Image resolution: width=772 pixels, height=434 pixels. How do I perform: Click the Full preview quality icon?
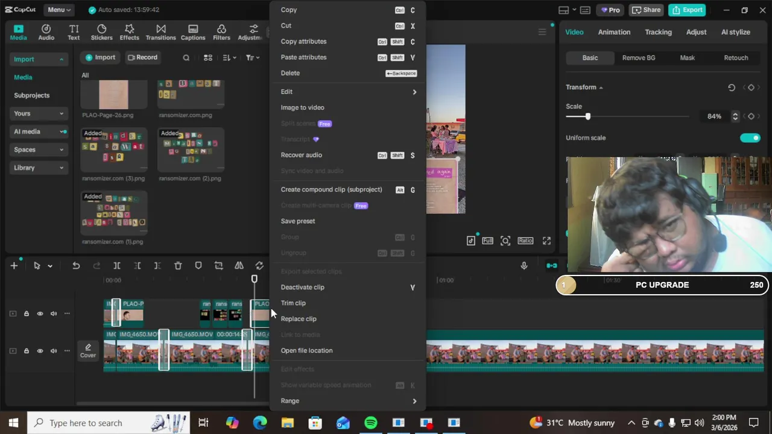487,241
